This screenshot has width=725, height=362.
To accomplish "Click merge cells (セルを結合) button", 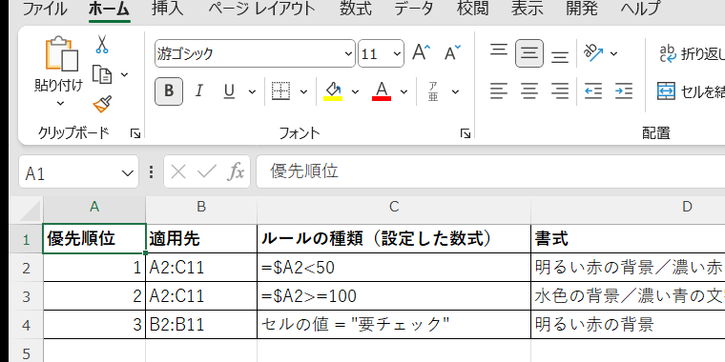I will click(x=691, y=91).
